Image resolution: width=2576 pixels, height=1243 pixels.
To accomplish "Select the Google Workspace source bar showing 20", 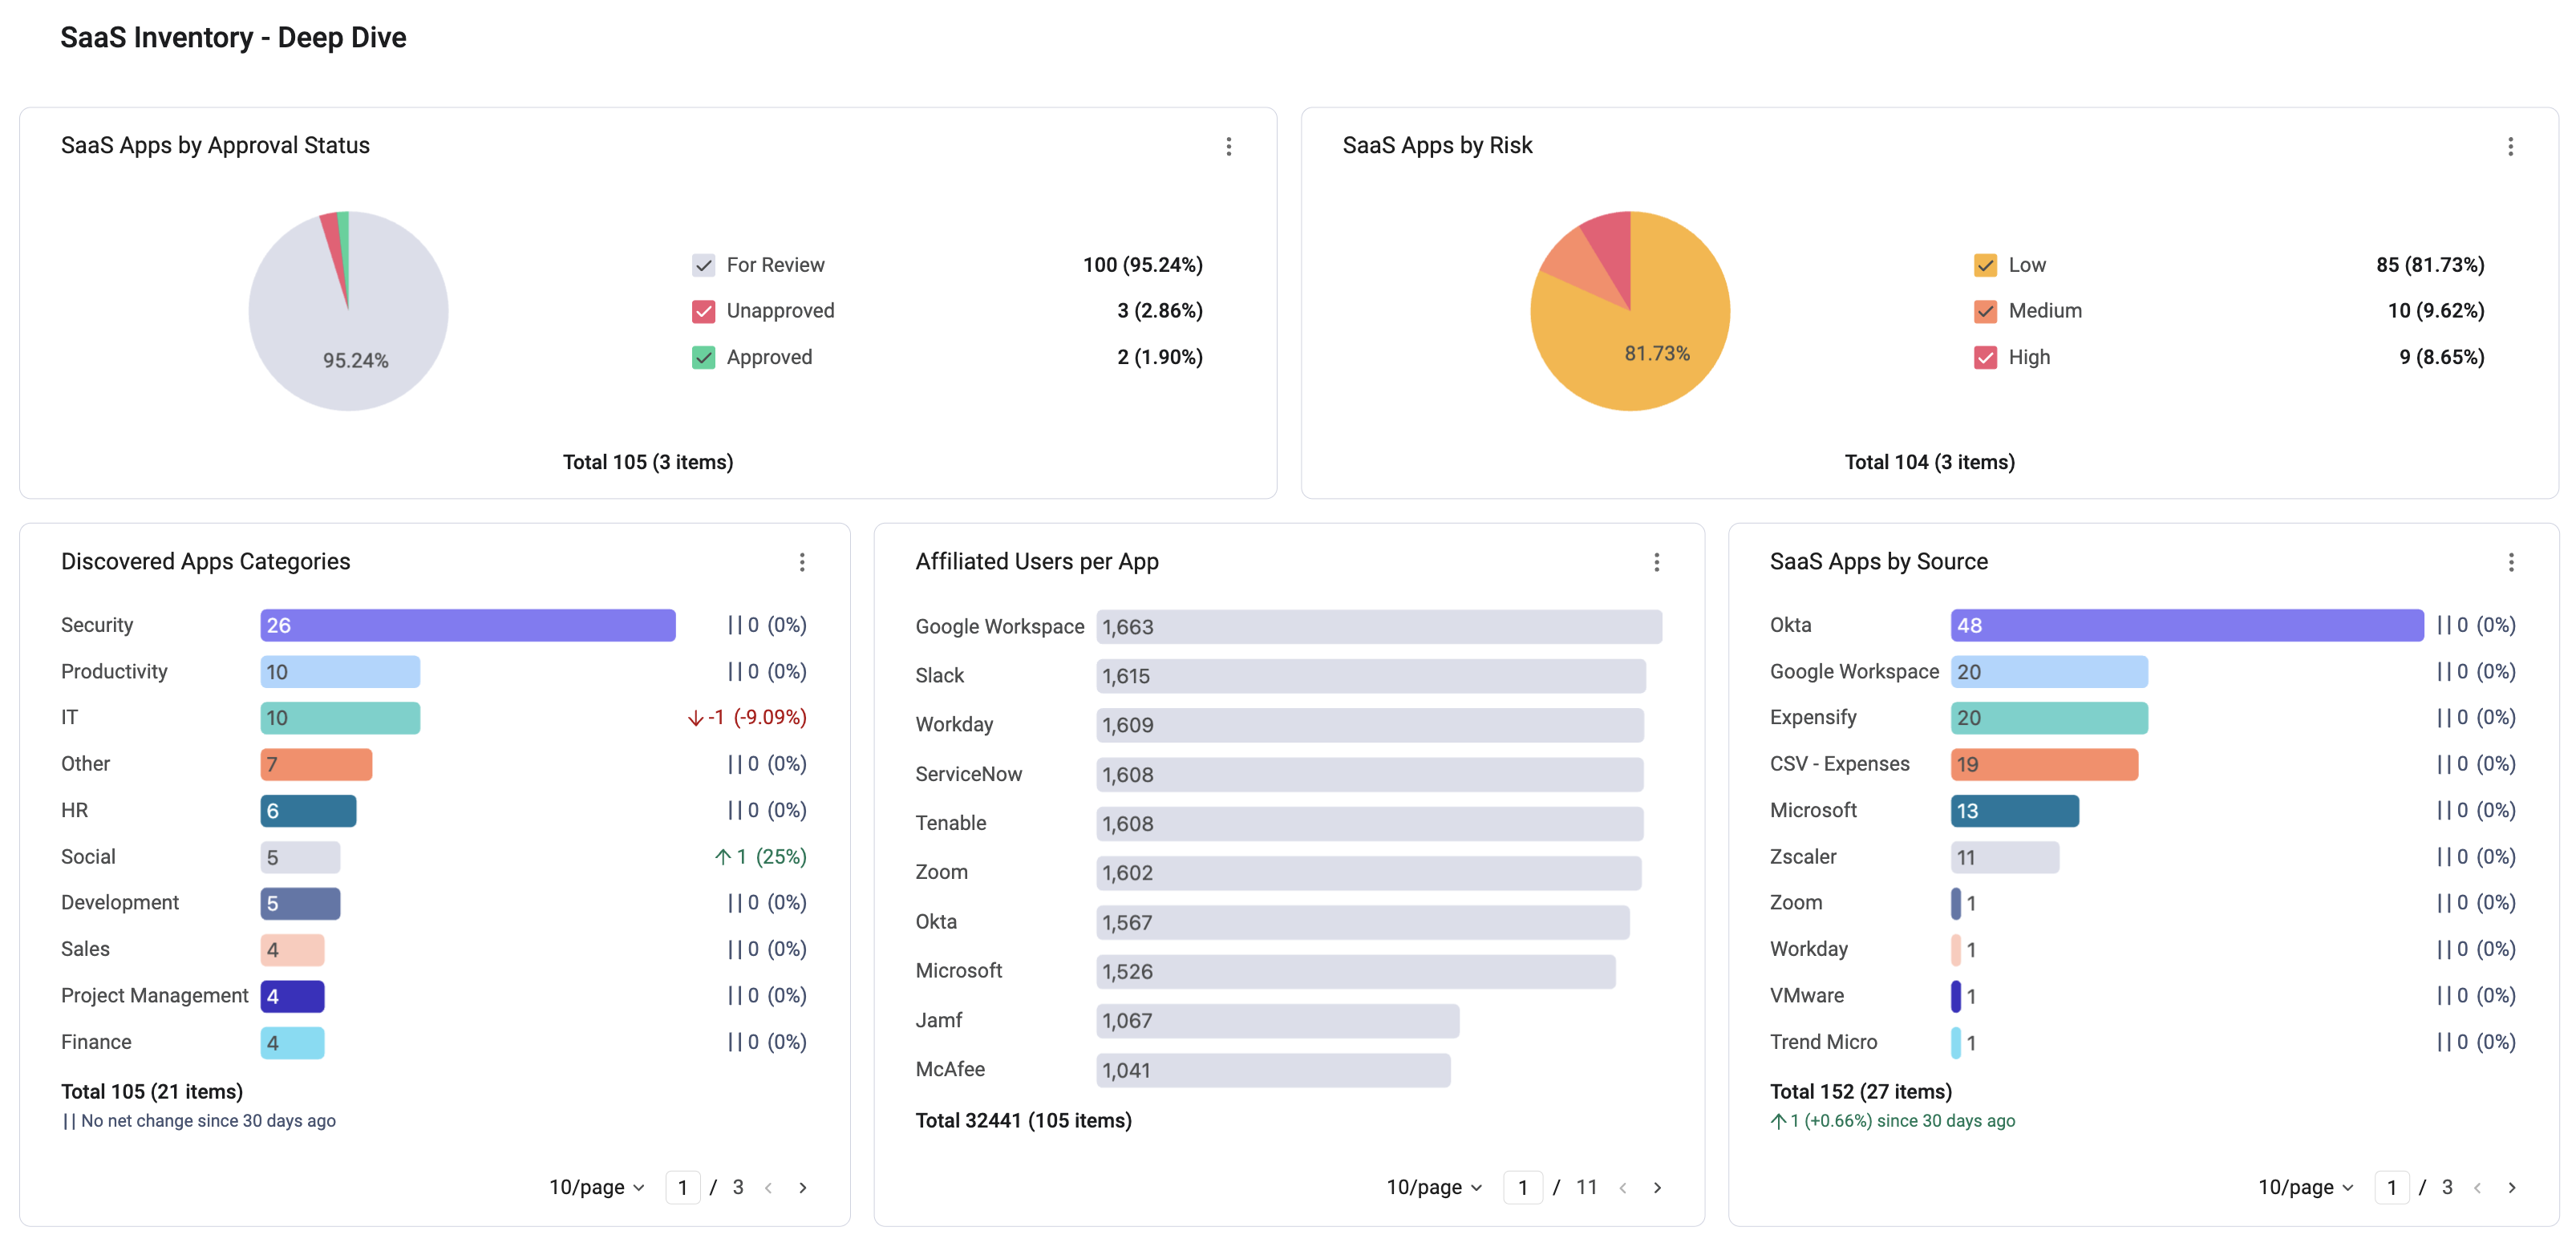I will coord(2049,672).
